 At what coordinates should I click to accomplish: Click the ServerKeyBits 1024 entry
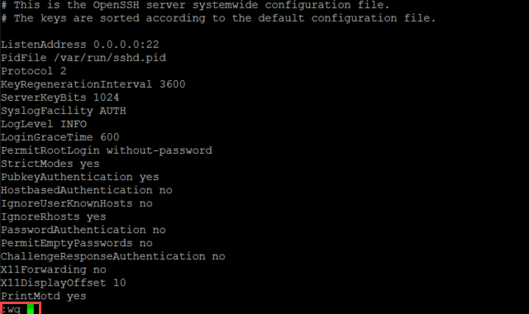click(x=60, y=98)
